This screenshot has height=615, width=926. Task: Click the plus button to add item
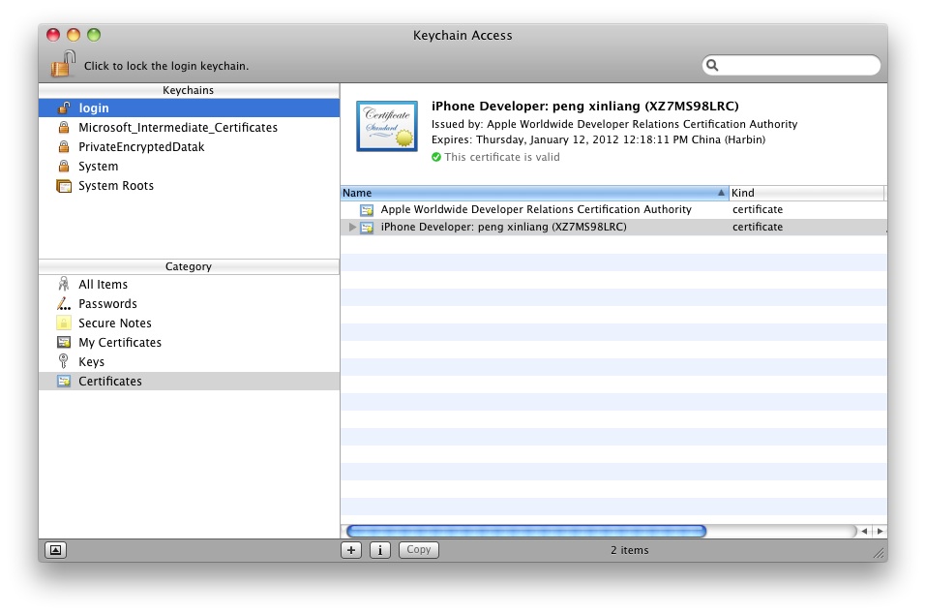[x=351, y=550]
